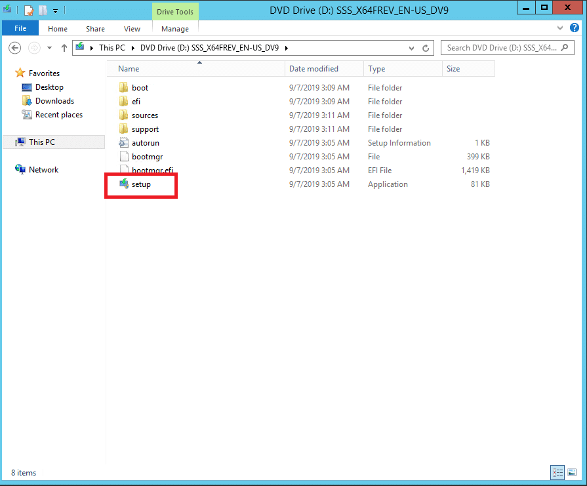Open the View ribbon tab
The height and width of the screenshot is (486, 587).
coord(132,29)
